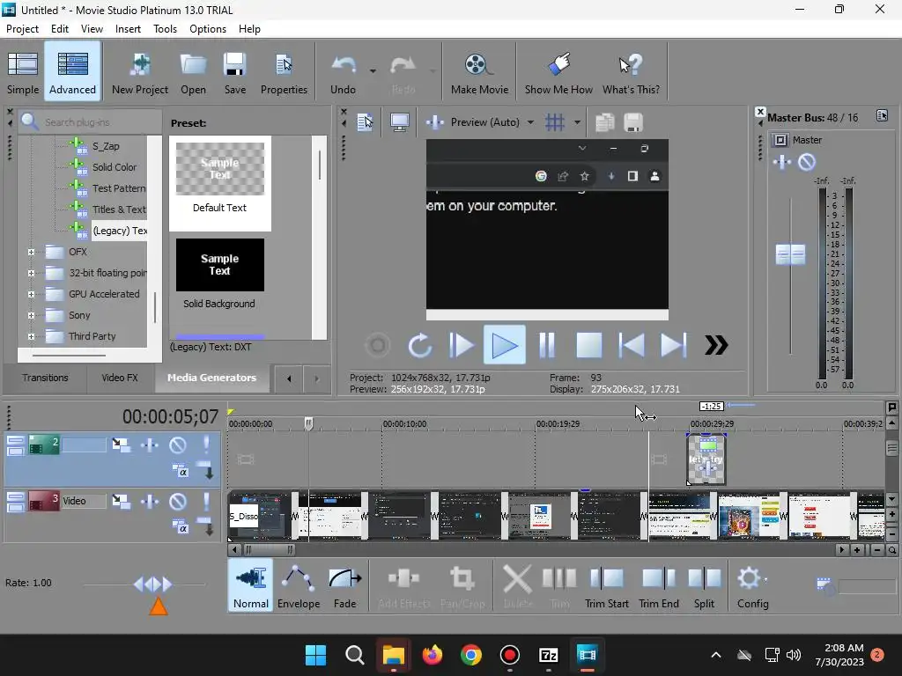This screenshot has height=676, width=902.
Task: Choose the Solid Background preset
Action: coord(219,275)
